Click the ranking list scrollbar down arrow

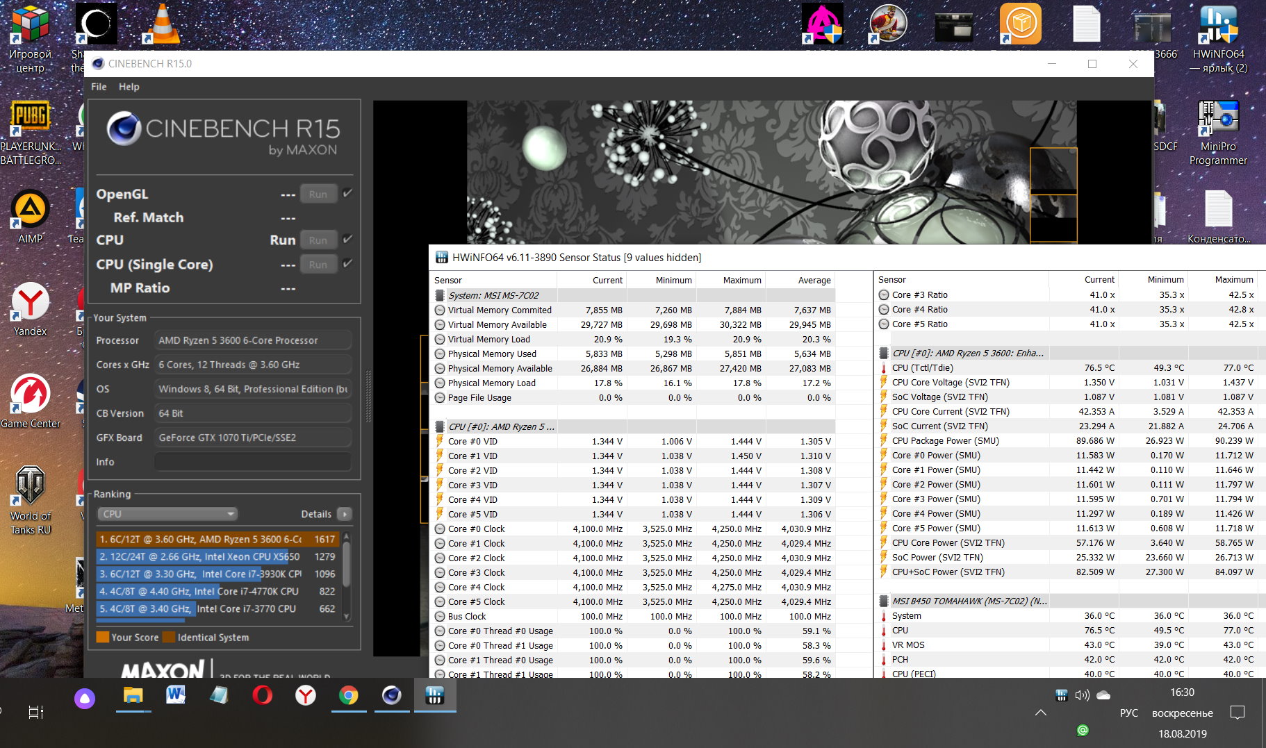click(x=347, y=616)
